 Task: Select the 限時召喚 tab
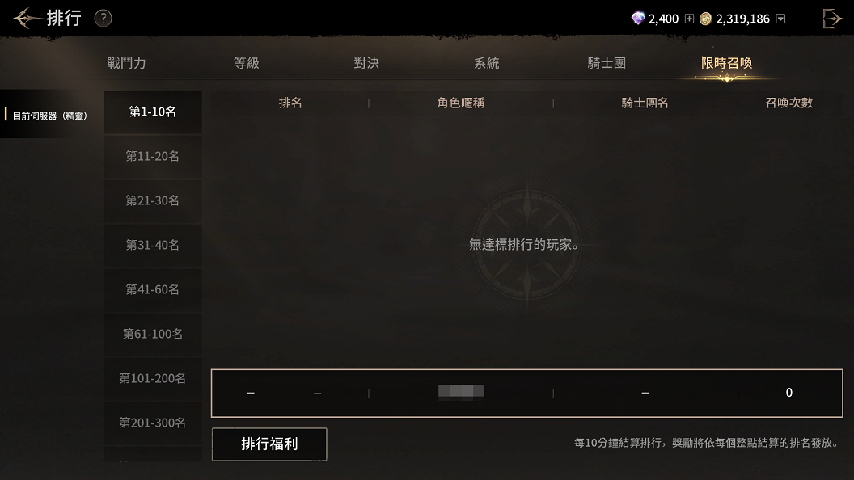726,63
